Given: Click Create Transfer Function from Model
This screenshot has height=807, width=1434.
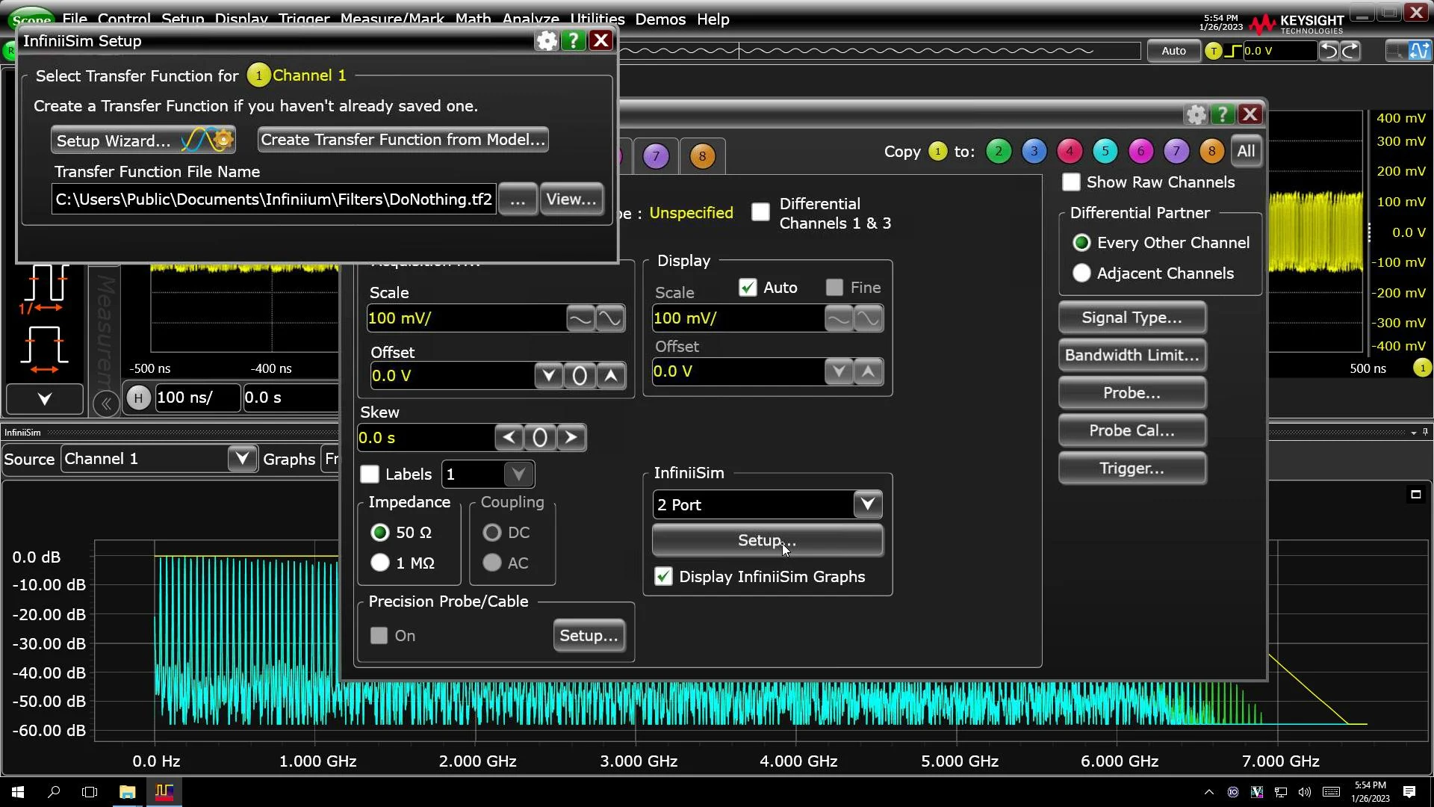Looking at the screenshot, I should (x=403, y=140).
